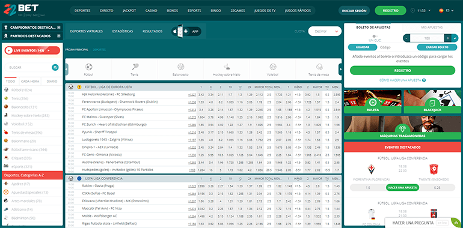Open Esports in top menu
The width and height of the screenshot is (463, 228).
pyautogui.click(x=194, y=11)
